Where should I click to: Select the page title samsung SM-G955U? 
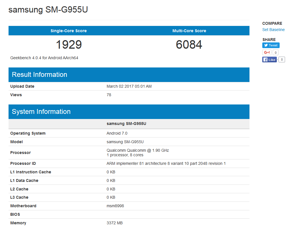(48, 10)
